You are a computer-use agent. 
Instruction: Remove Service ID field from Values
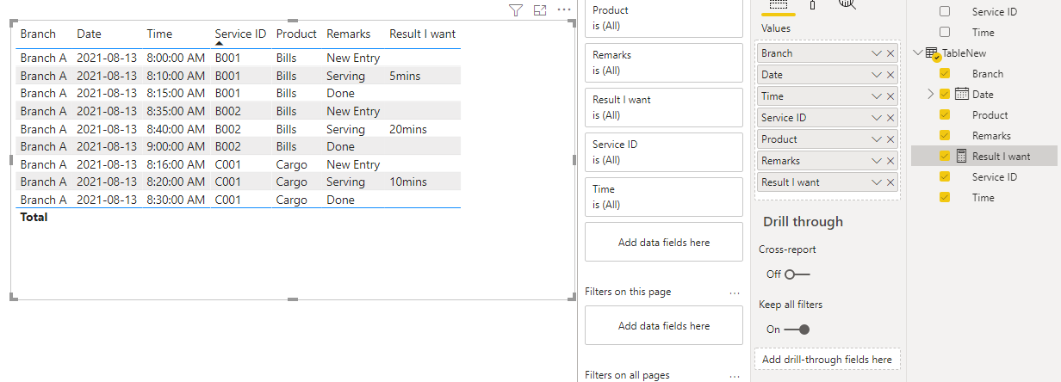[890, 118]
